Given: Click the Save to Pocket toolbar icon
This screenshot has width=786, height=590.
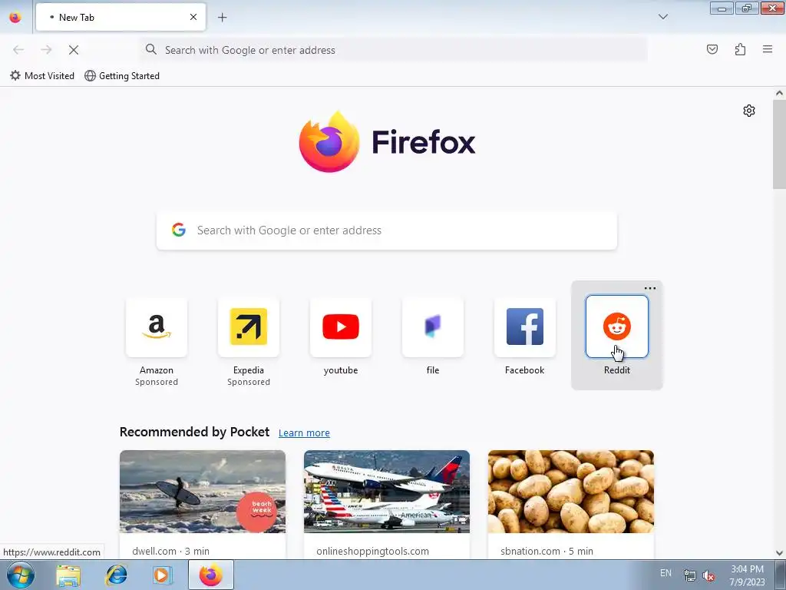Looking at the screenshot, I should pyautogui.click(x=712, y=49).
